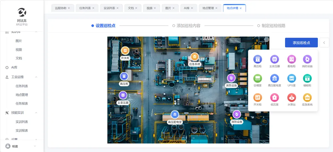
Task: Open 实训列表 in the sidebar
Action: (22, 122)
